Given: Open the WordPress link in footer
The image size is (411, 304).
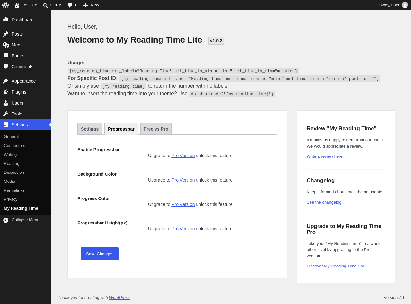Looking at the screenshot, I should [119, 297].
